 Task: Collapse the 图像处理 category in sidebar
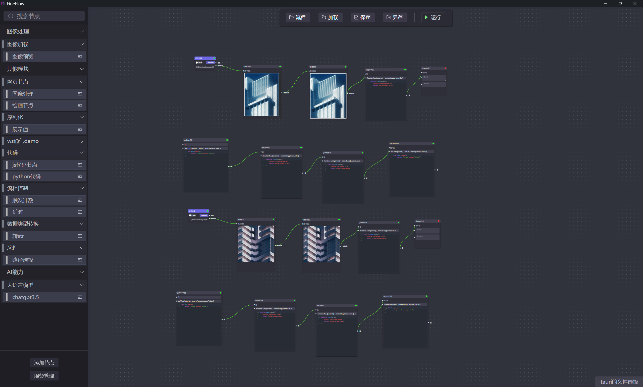click(82, 31)
